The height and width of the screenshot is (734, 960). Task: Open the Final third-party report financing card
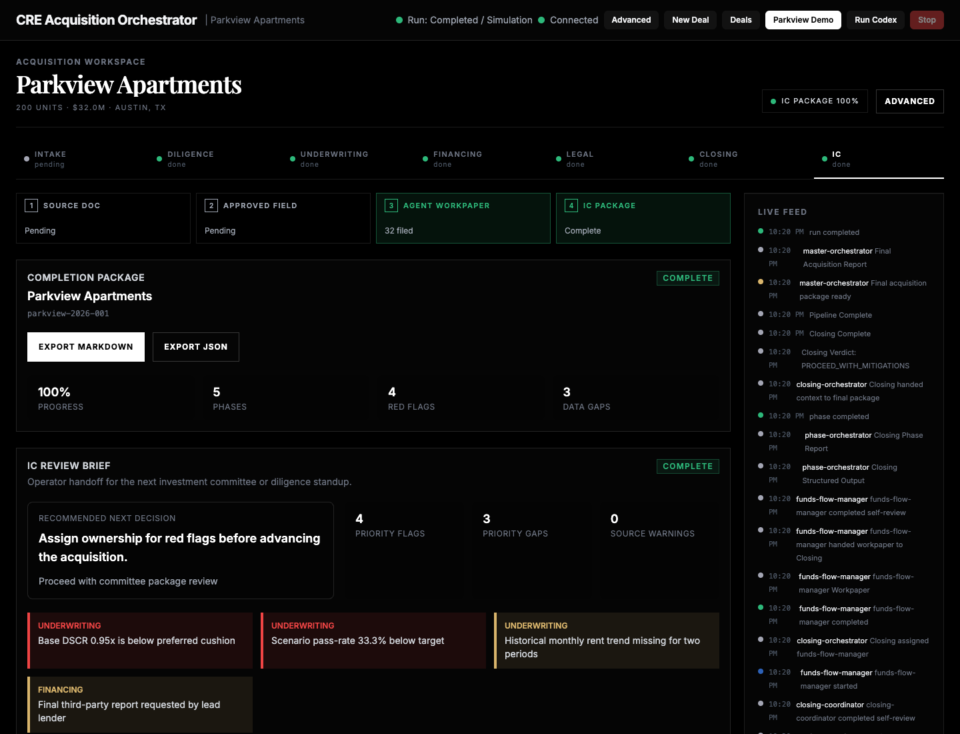[140, 705]
